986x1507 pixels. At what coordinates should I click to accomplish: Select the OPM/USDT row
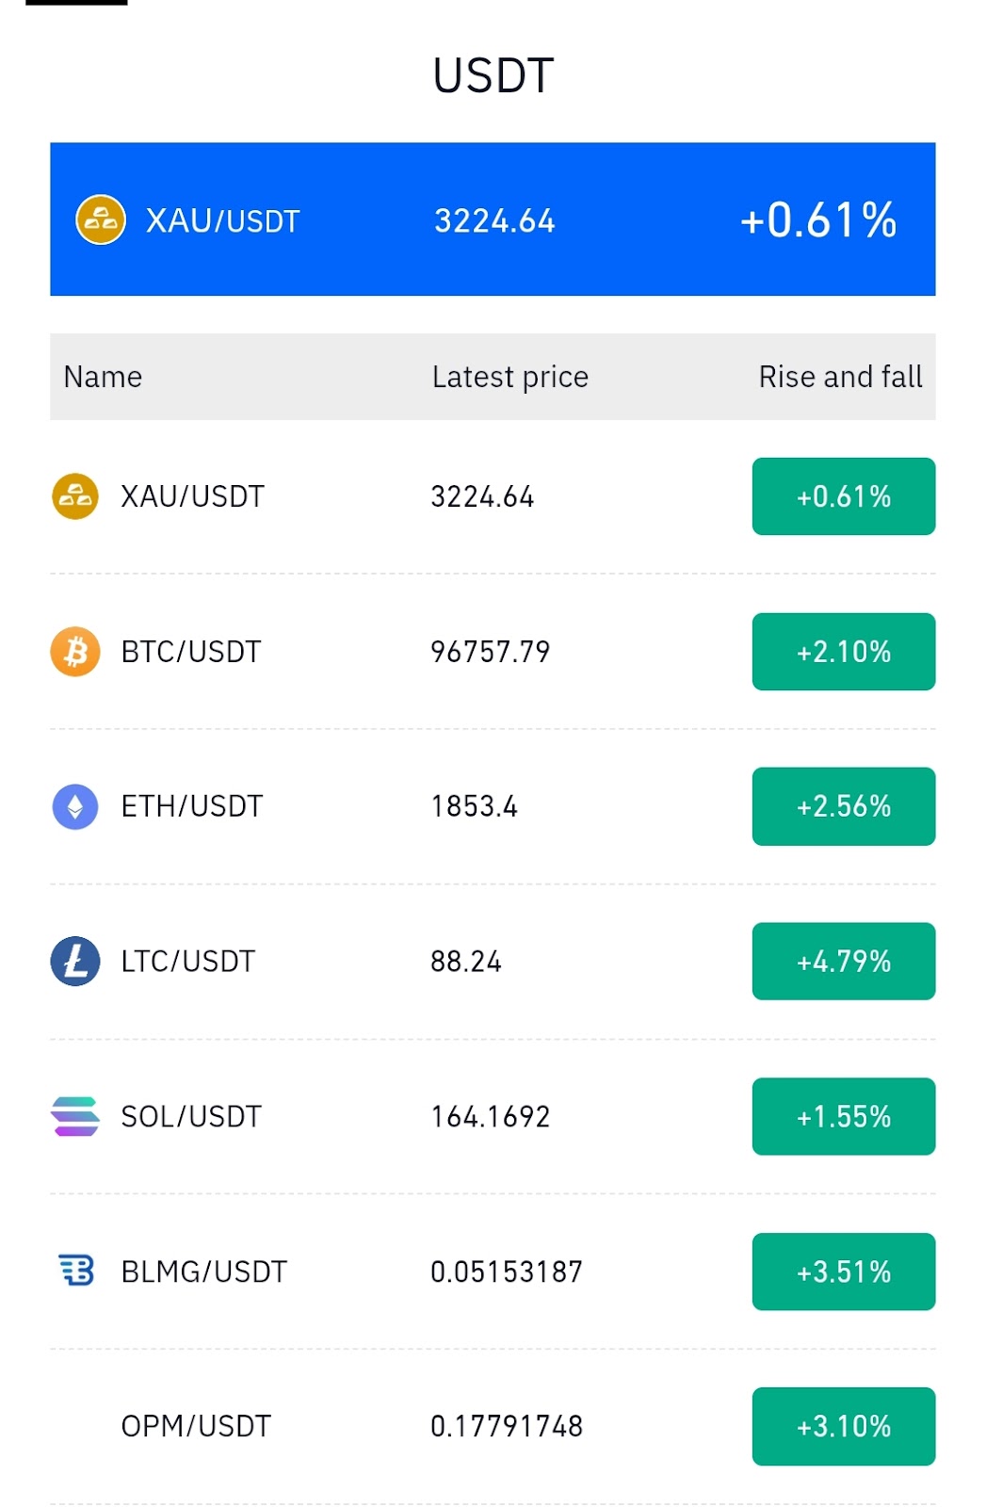493,1426
